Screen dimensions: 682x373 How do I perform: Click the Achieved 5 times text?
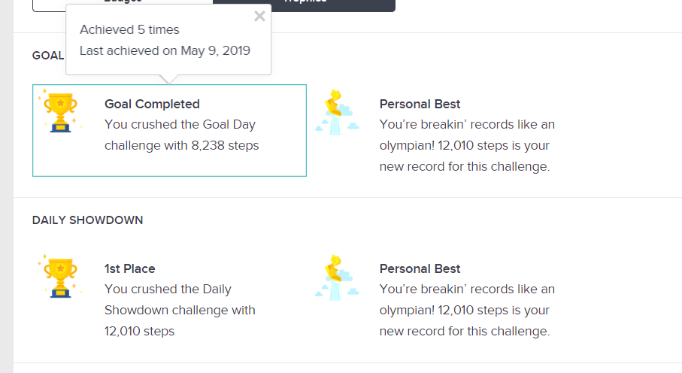[x=129, y=29]
